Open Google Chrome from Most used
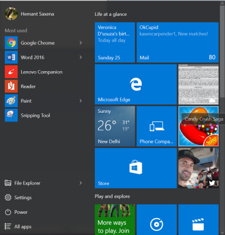Viewport: 225px width, 235px height. point(44,43)
